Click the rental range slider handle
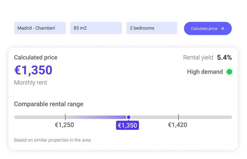This screenshot has height=159, width=247. coord(129,117)
